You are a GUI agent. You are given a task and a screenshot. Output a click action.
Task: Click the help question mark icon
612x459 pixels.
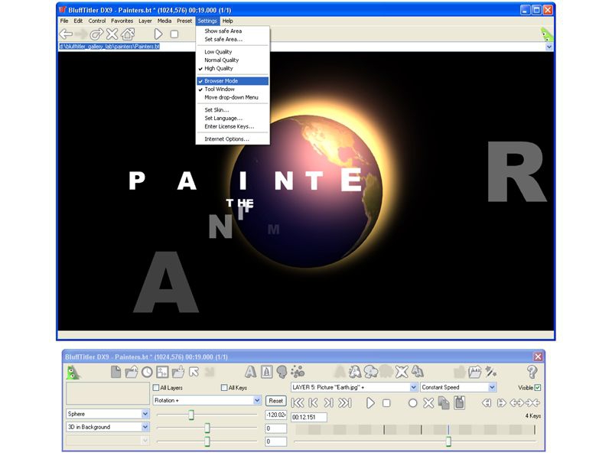tap(532, 372)
